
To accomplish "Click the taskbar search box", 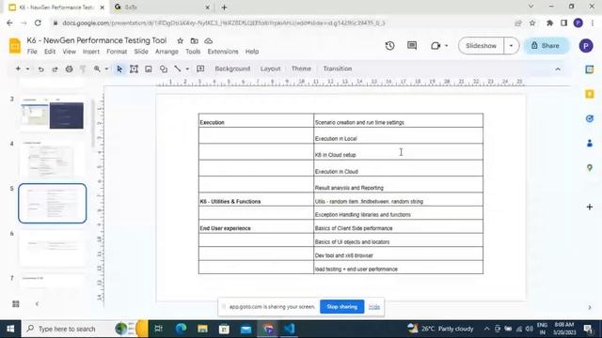I will (x=85, y=329).
